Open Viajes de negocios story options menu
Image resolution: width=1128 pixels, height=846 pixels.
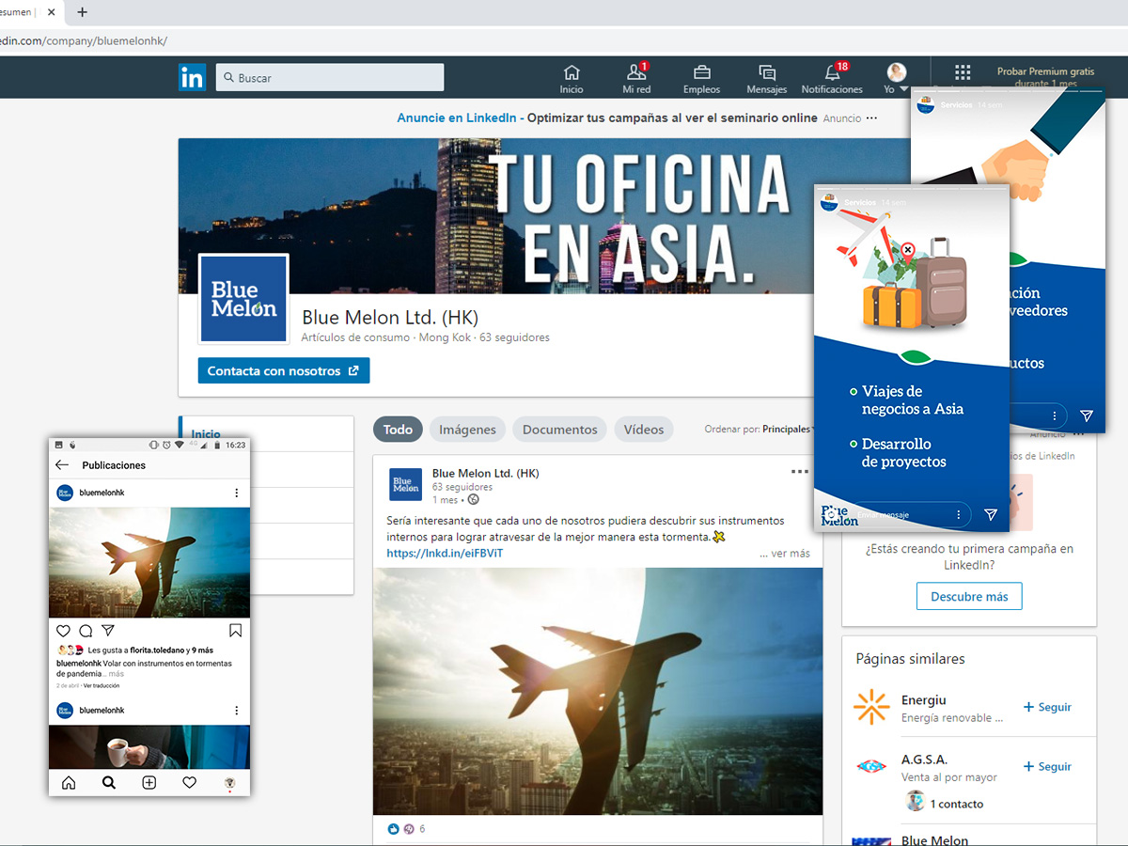(x=958, y=515)
